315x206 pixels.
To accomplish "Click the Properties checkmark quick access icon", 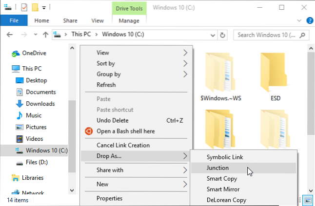I will point(24,8).
